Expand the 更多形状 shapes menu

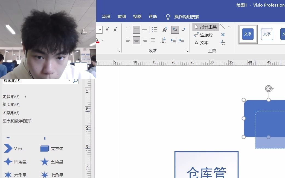11,97
